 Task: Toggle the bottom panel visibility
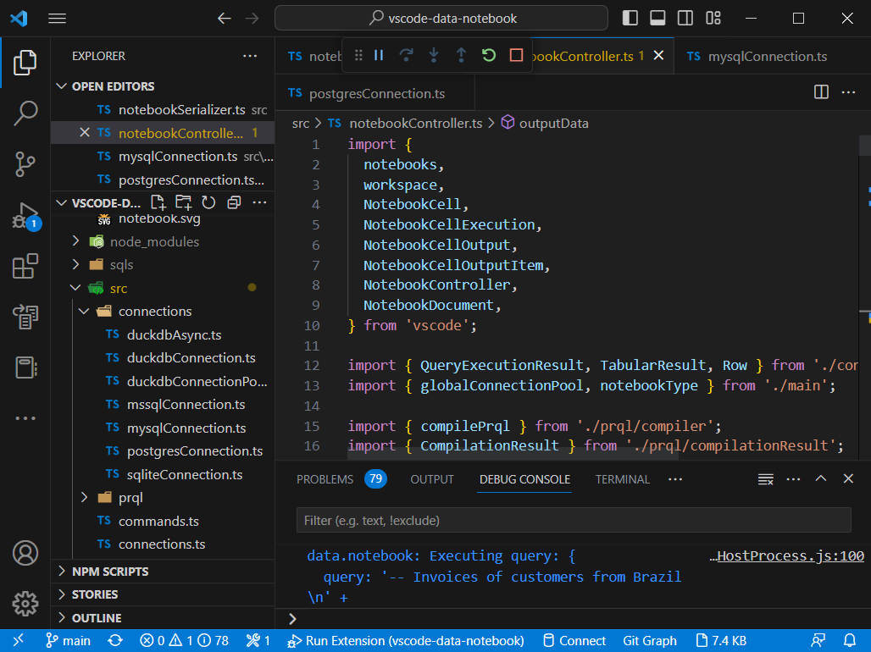[657, 18]
